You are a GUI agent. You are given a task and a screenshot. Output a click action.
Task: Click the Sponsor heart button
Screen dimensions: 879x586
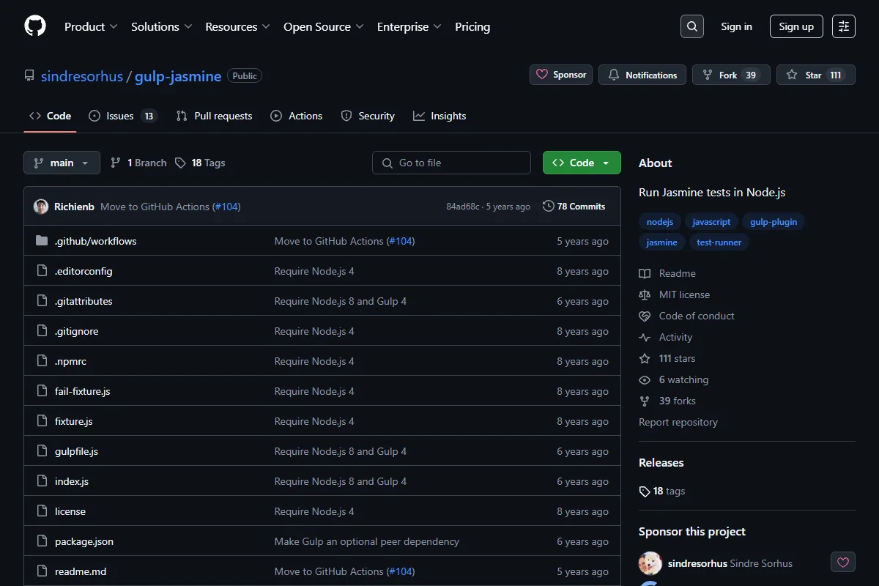coord(561,75)
